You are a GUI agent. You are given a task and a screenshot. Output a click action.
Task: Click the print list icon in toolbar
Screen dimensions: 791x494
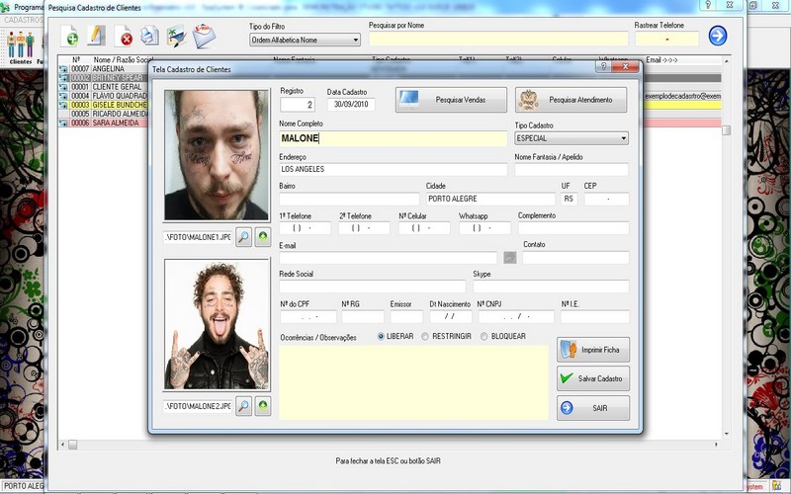150,36
